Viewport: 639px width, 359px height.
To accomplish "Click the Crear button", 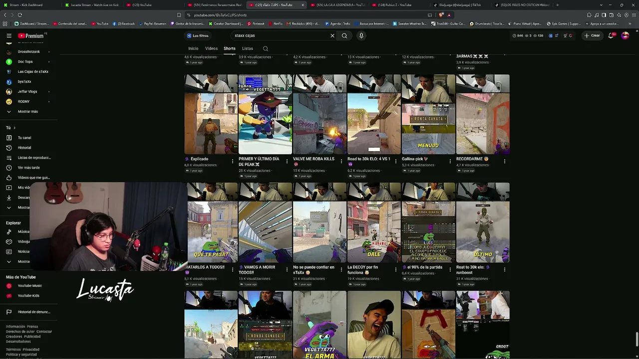I will pos(594,36).
